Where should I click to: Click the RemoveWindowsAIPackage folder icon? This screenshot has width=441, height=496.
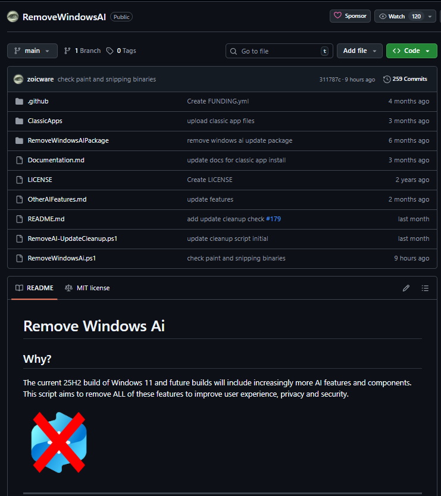tap(19, 140)
